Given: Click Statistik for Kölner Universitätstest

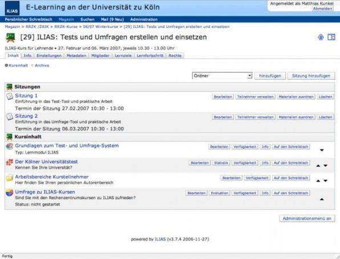Looking at the screenshot, I should pos(221,163).
